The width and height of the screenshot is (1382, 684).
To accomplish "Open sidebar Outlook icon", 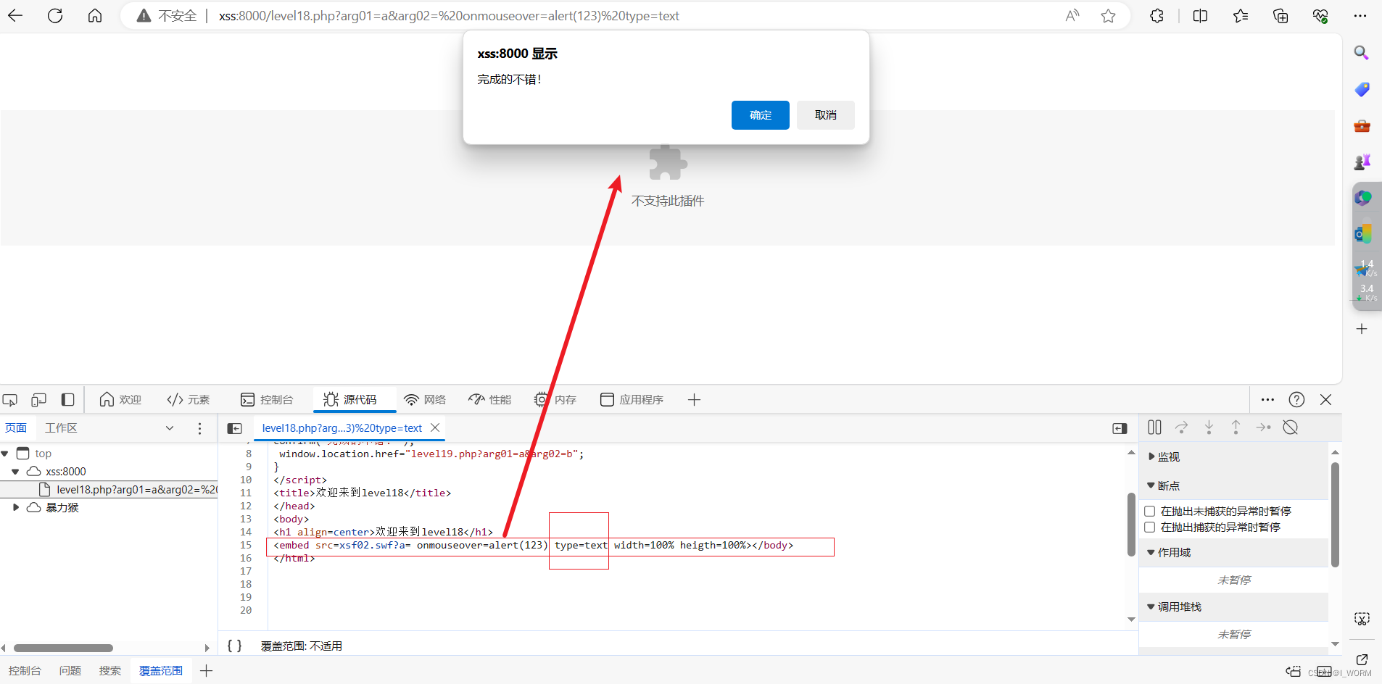I will pyautogui.click(x=1363, y=233).
